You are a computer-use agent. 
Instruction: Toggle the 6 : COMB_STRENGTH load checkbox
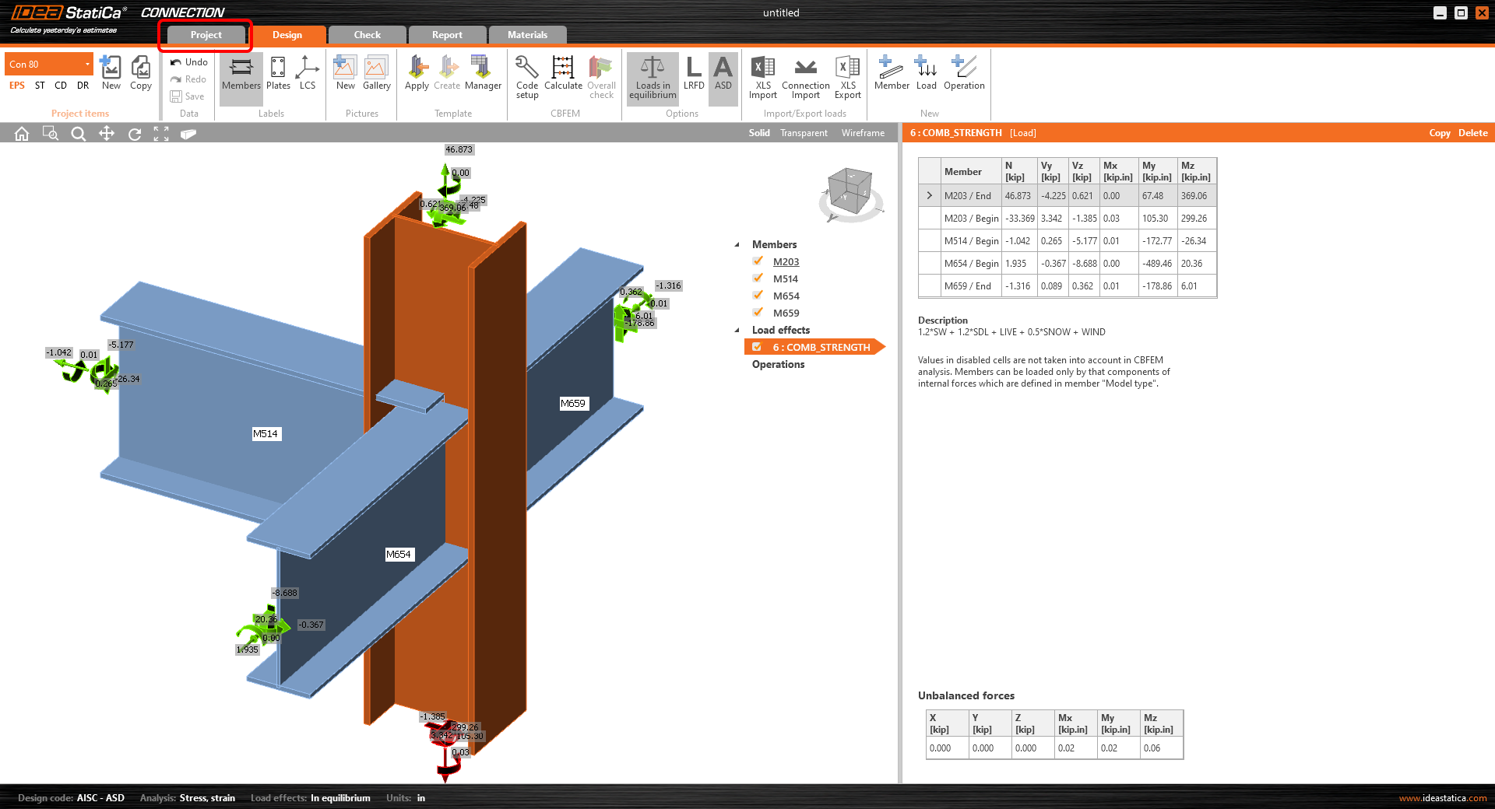pos(757,347)
